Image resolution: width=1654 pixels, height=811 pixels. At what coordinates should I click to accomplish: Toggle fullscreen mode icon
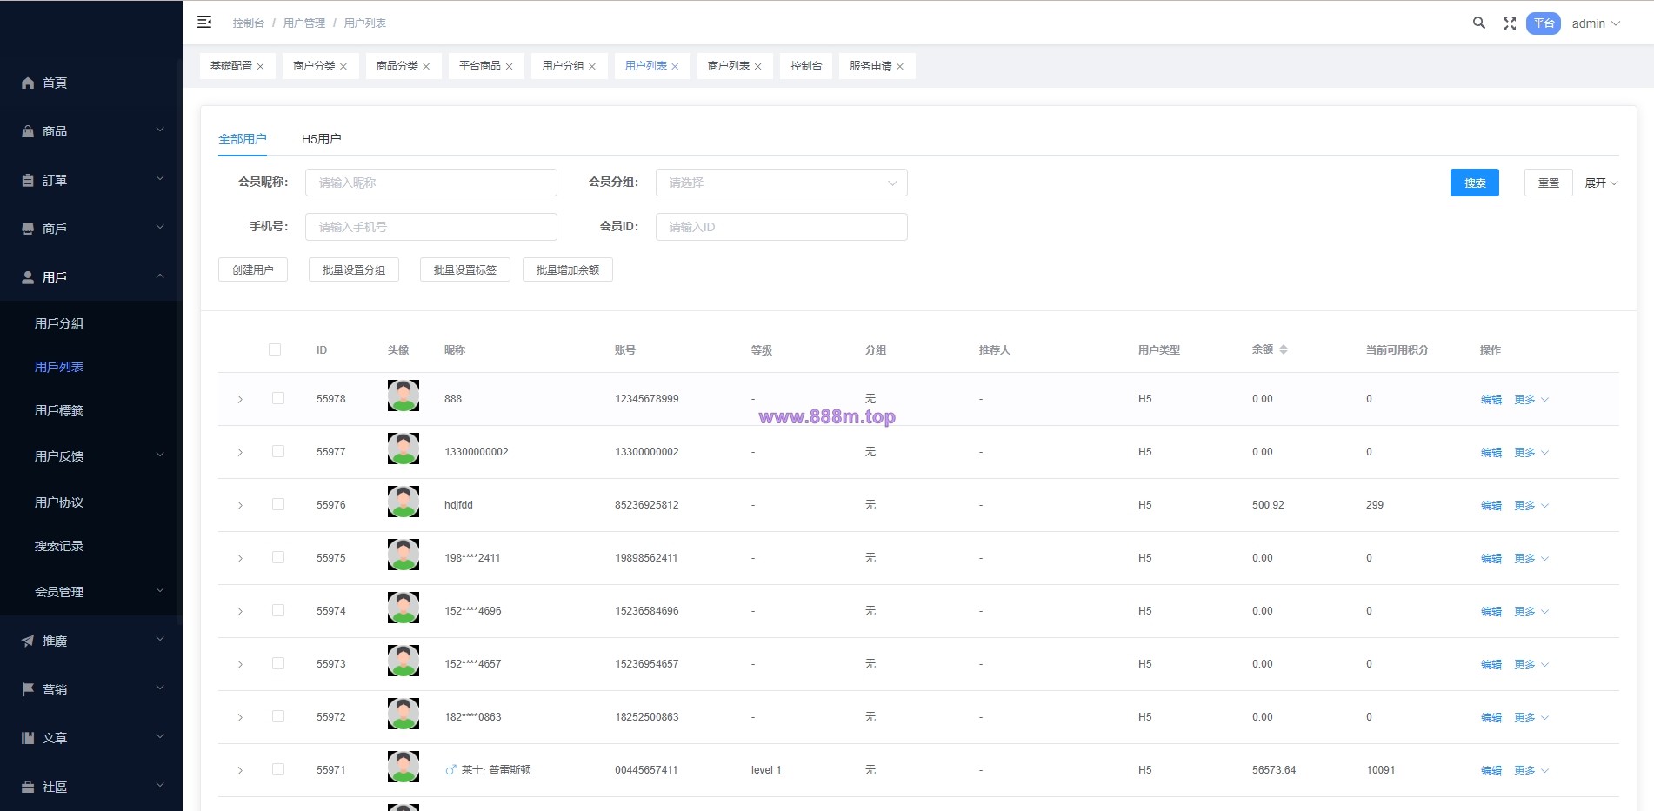(x=1510, y=24)
